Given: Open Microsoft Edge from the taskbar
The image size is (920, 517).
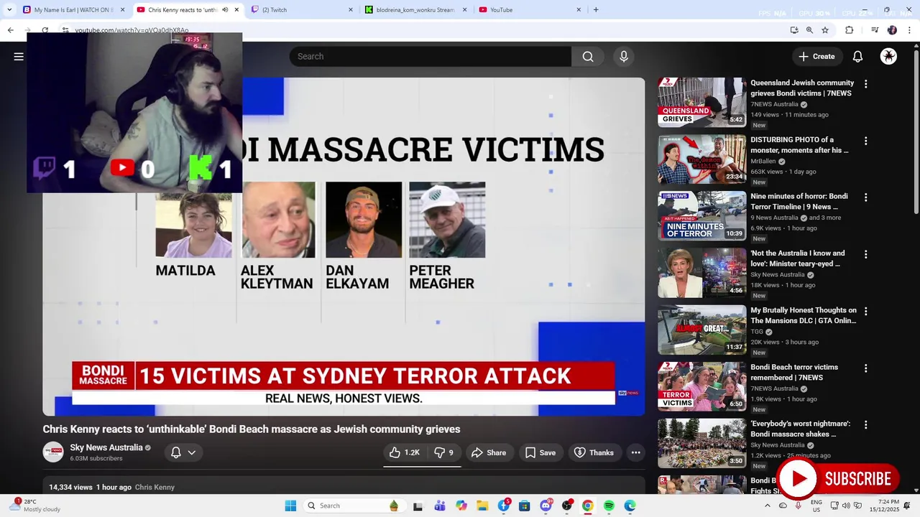Looking at the screenshot, I should (630, 506).
